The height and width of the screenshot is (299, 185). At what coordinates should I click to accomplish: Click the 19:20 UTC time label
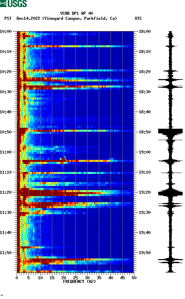coord(144,192)
